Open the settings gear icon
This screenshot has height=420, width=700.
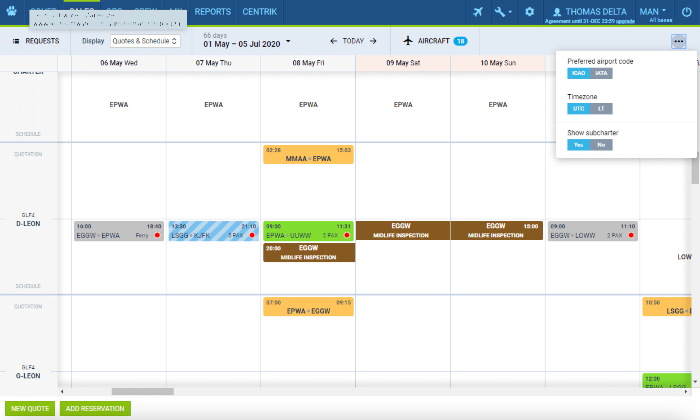click(529, 12)
